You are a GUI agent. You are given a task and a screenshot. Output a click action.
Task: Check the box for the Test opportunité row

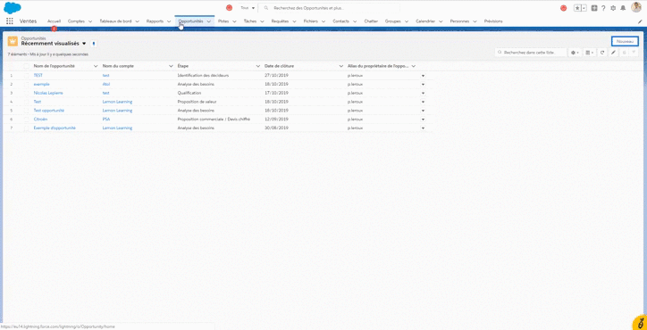coord(27,111)
